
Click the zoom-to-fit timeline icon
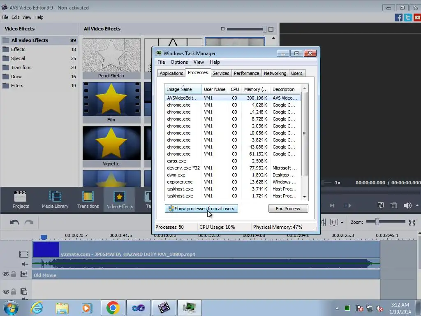coord(412,222)
